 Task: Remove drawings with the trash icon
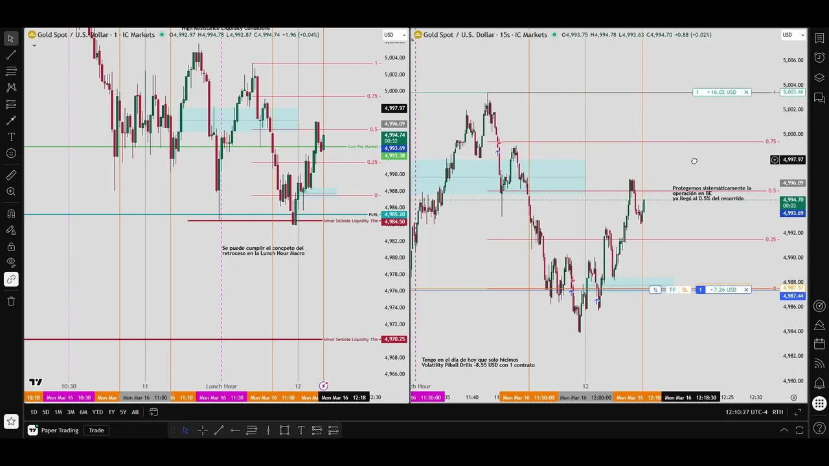[11, 301]
